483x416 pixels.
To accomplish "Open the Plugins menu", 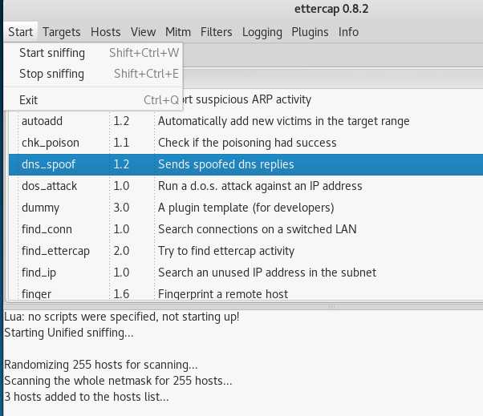I will pos(310,32).
